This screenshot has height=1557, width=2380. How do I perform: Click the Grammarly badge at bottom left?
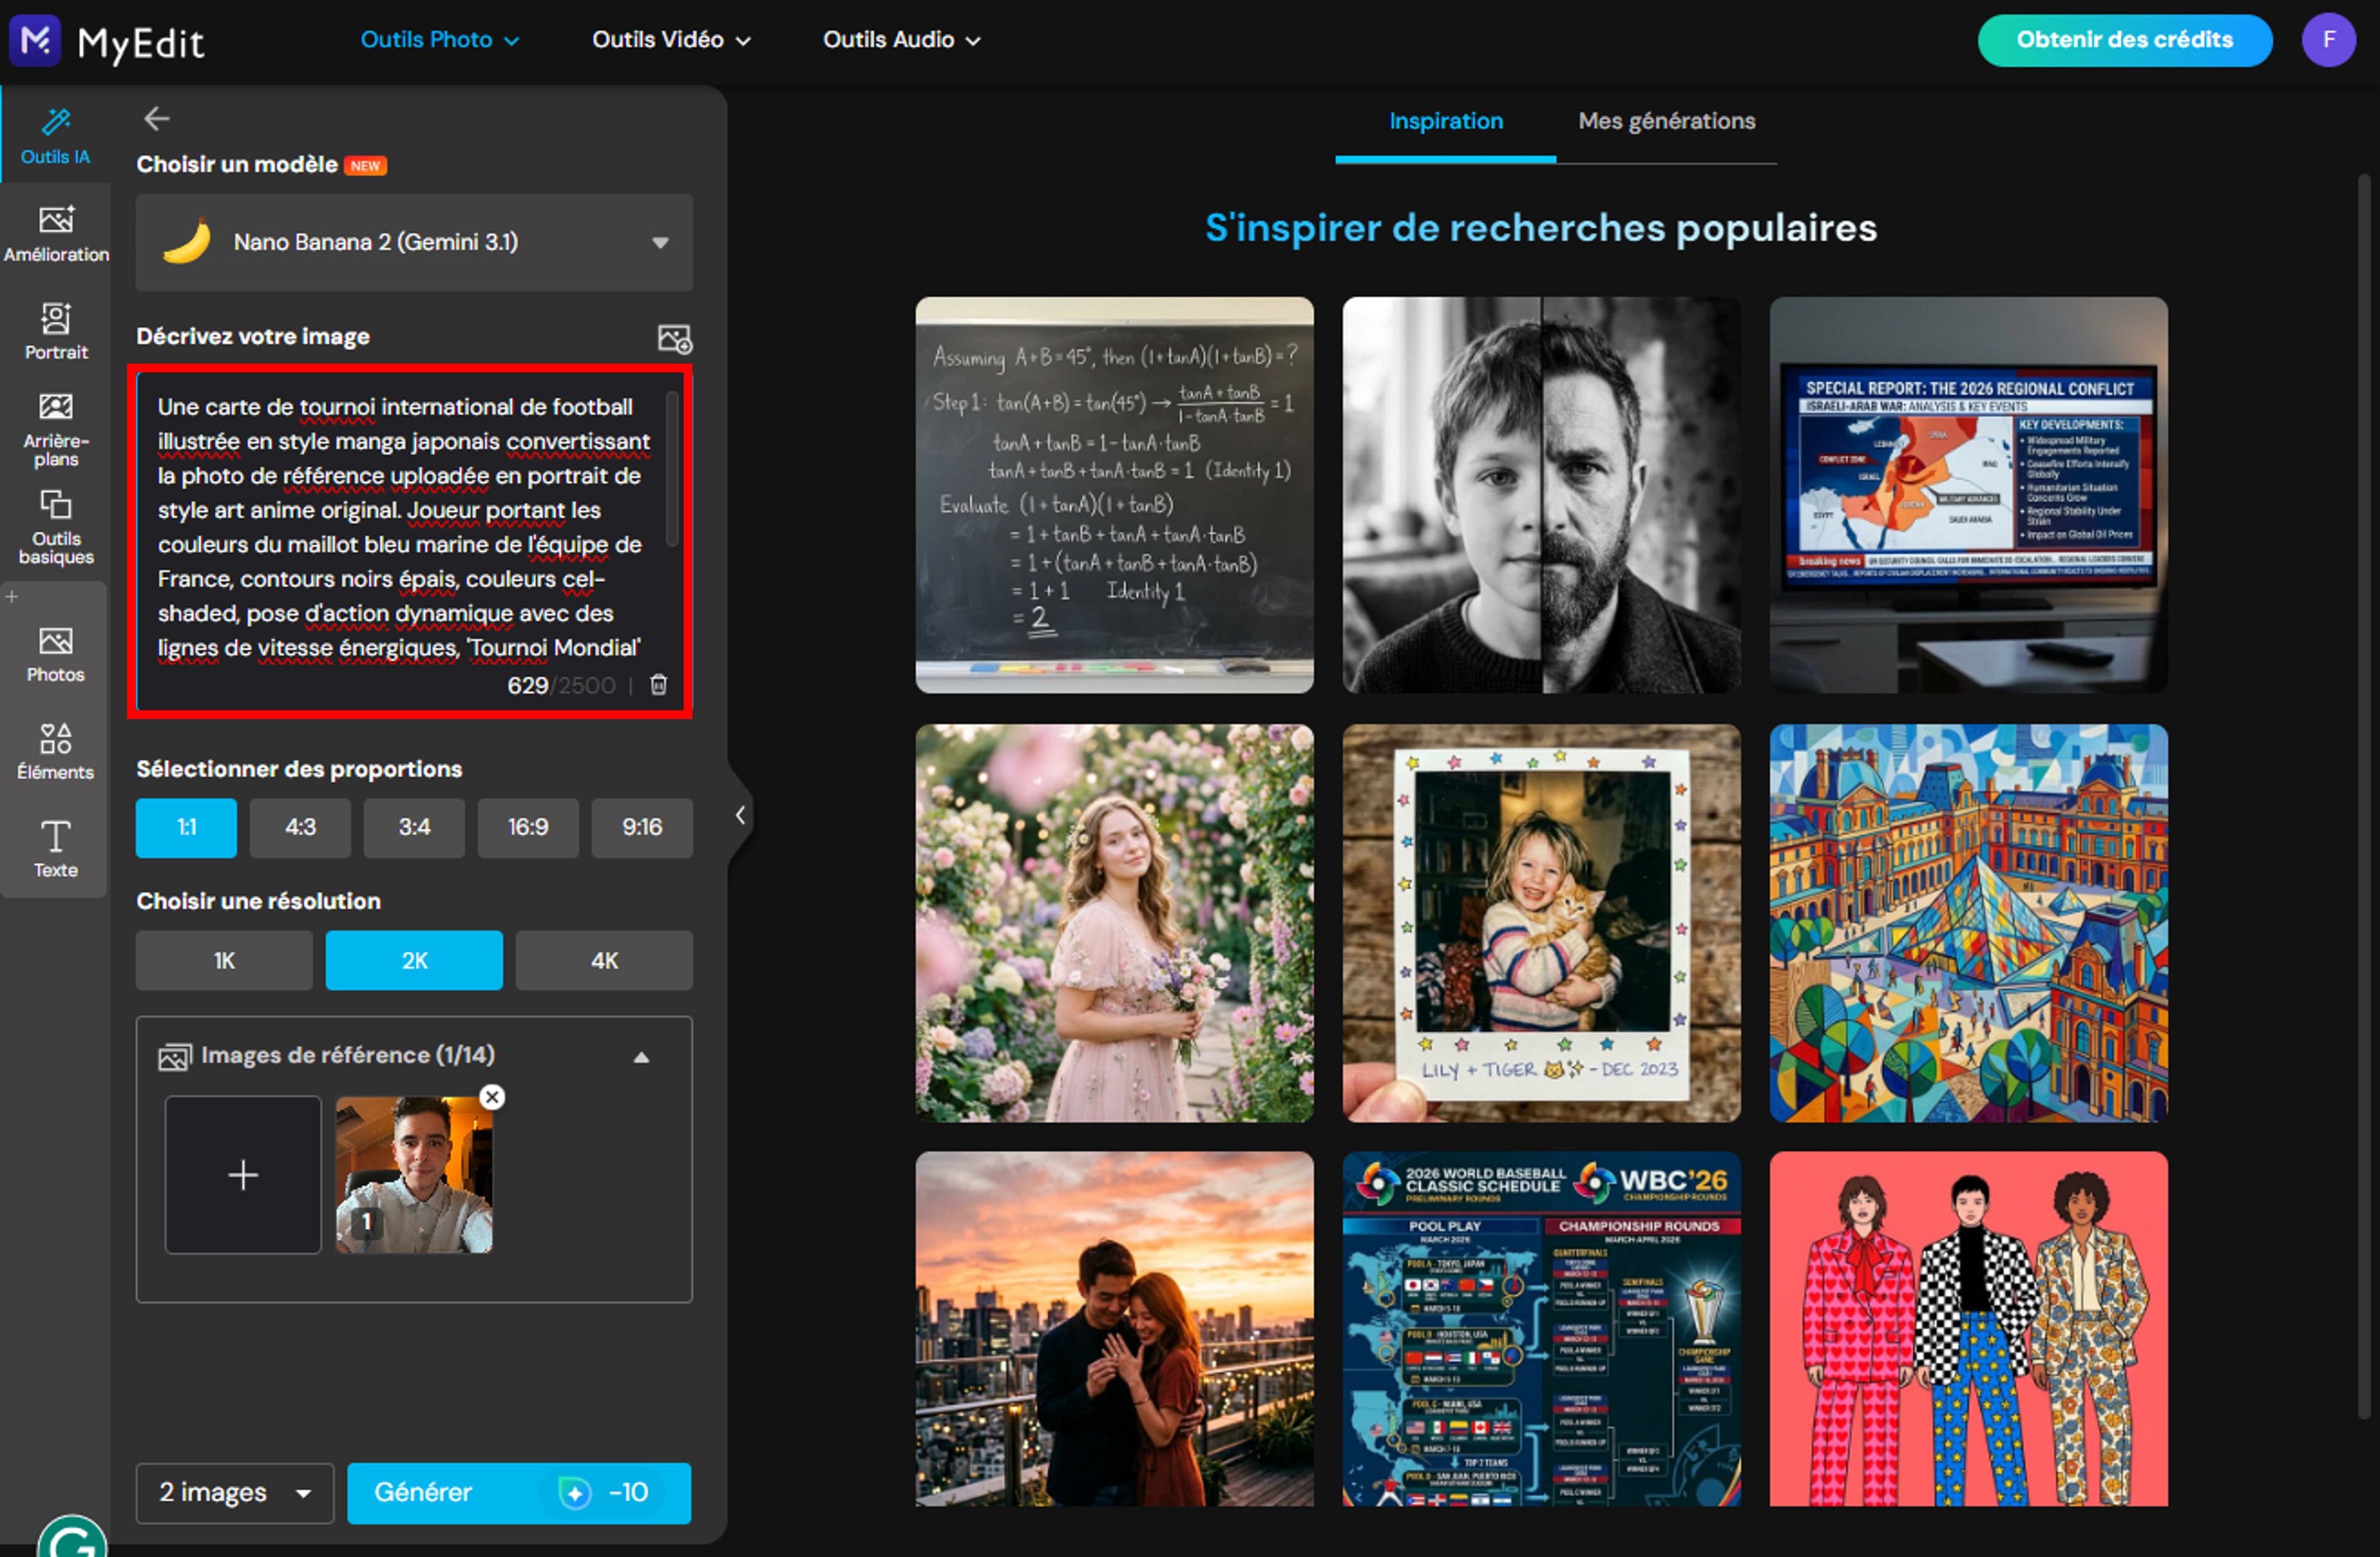click(x=72, y=1537)
